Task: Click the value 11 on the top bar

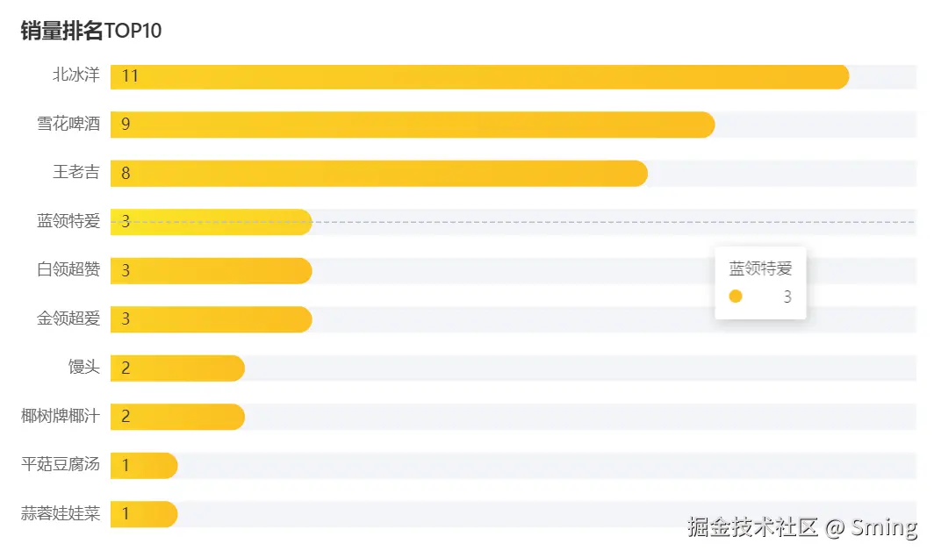Action: click(130, 76)
